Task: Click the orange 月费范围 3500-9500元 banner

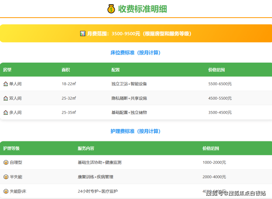Action: coord(136,33)
